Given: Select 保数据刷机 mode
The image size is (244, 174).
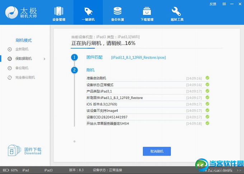Looking at the screenshot, I should [x=23, y=59].
